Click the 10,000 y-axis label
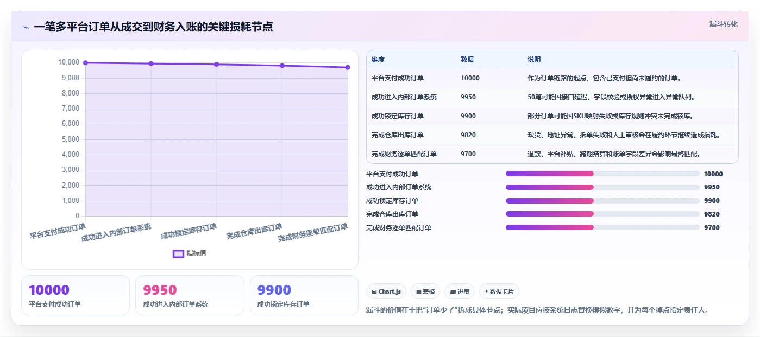This screenshot has width=760, height=337. (68, 62)
